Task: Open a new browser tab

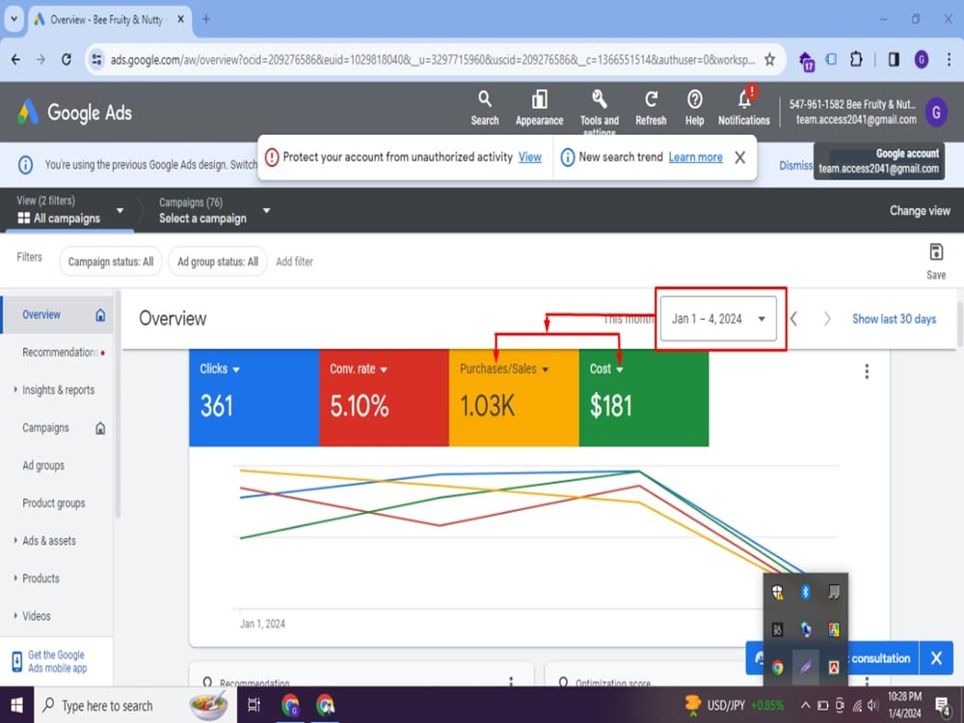Action: (206, 19)
